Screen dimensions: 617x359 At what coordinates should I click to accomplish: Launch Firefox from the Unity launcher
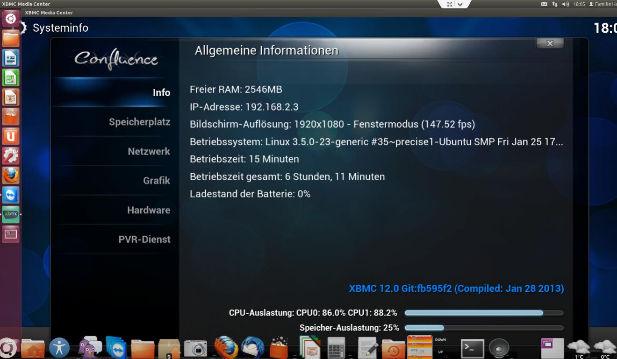11,176
